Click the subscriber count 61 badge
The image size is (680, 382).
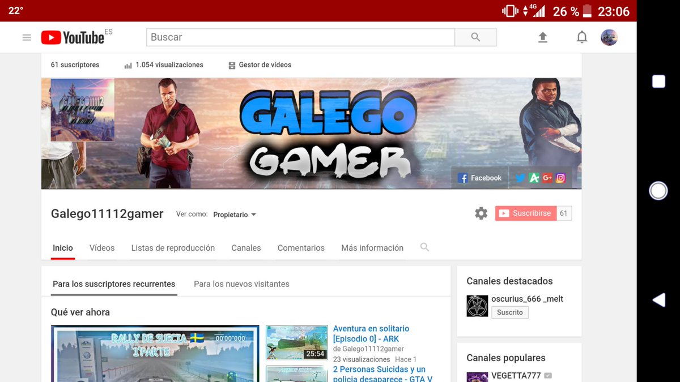[564, 213]
